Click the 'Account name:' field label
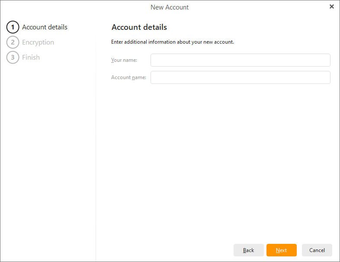Viewport: 340px width, 262px height. 128,77
